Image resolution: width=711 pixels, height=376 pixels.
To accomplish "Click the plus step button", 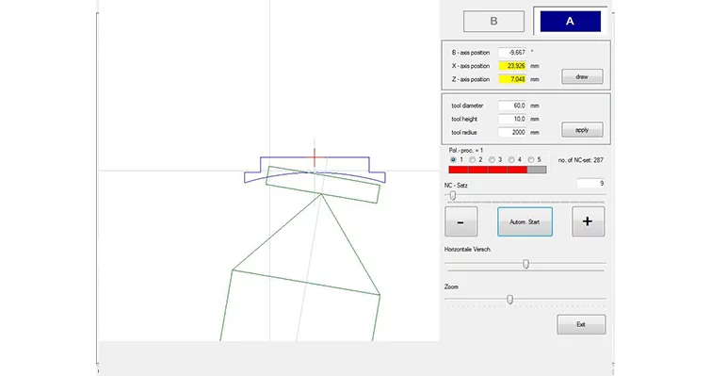I will 589,221.
